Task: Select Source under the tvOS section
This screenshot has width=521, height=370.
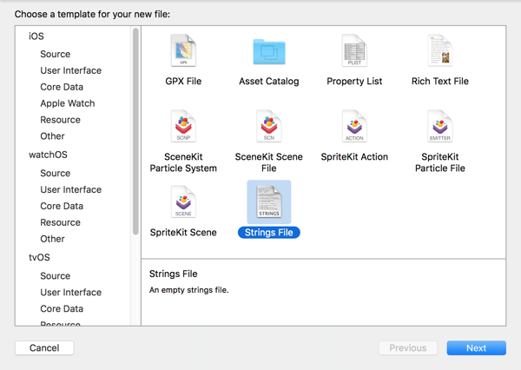Action: tap(55, 276)
